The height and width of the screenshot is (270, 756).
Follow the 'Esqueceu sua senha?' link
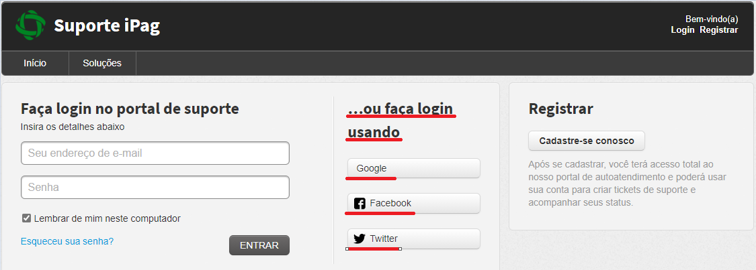(67, 241)
